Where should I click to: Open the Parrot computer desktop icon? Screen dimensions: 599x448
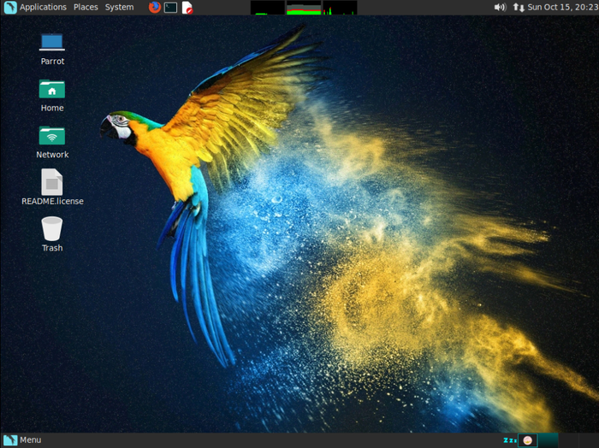[52, 42]
